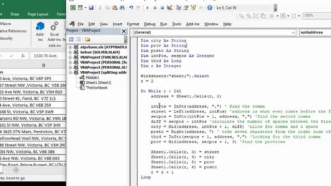Open the Insert menu
This screenshot has width=331, height=186.
point(117,24)
